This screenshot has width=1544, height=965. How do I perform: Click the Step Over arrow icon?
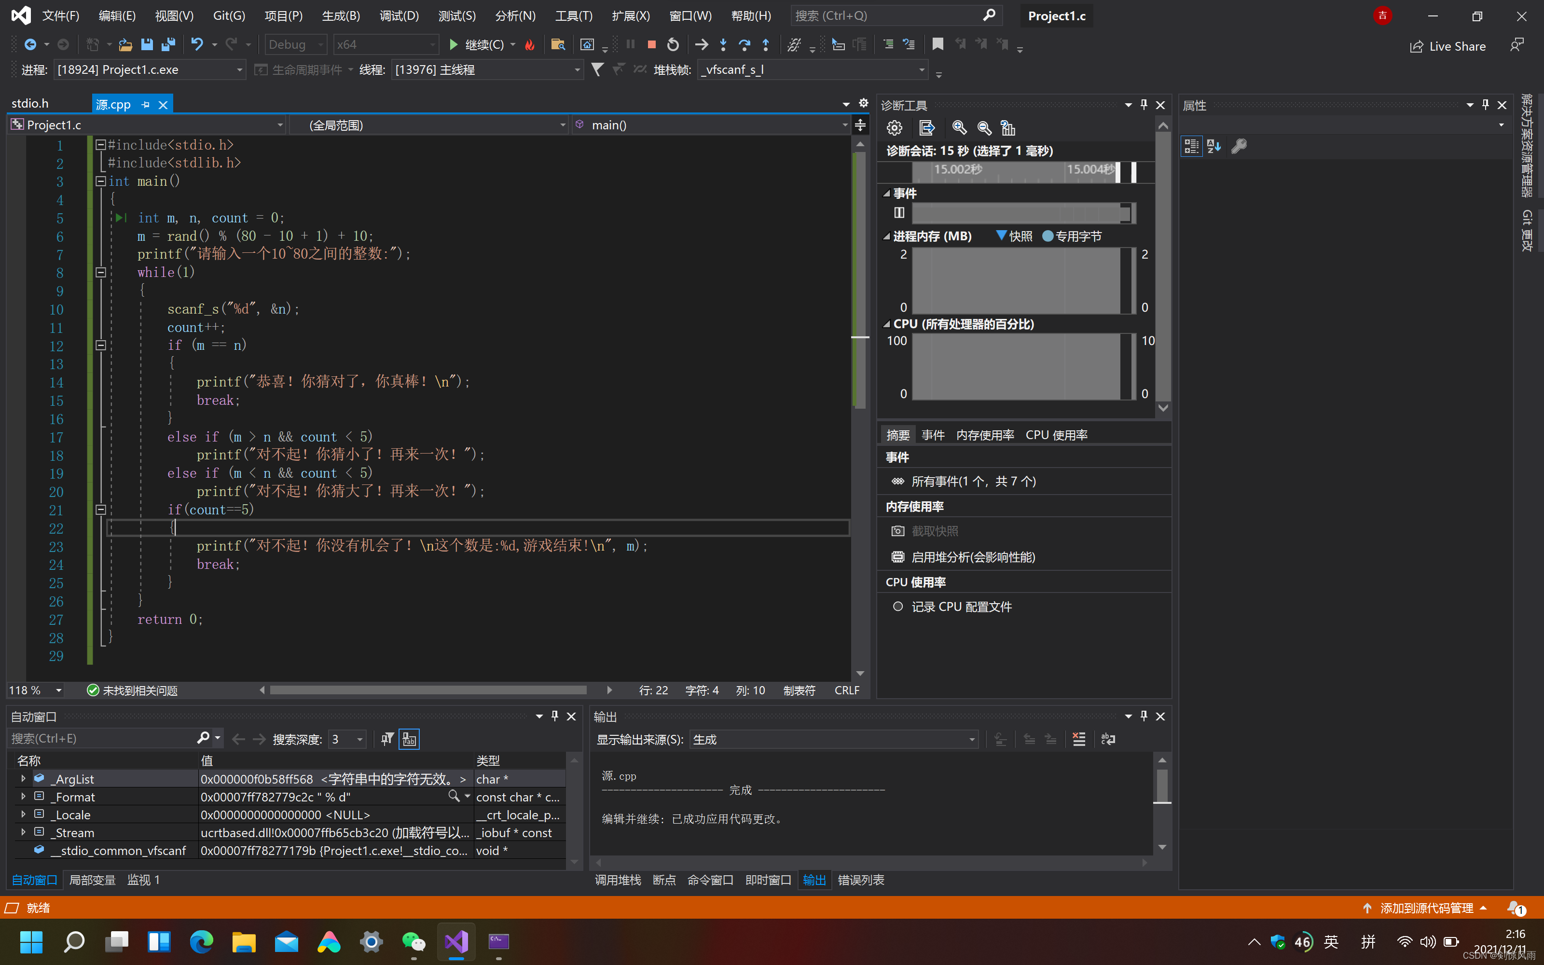click(744, 45)
